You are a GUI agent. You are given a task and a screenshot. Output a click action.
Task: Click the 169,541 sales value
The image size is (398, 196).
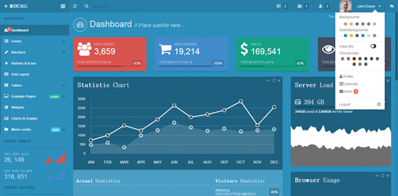(266, 52)
